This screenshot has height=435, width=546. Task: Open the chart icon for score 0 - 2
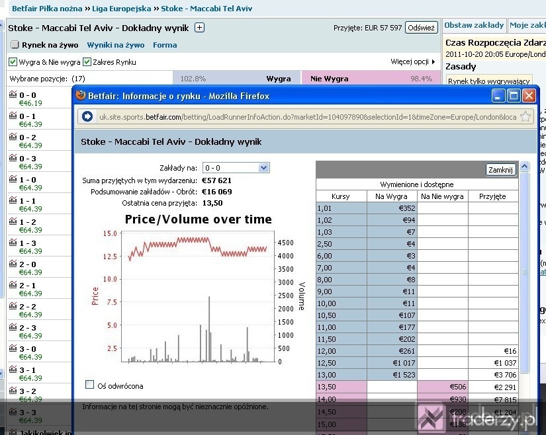tap(13, 137)
